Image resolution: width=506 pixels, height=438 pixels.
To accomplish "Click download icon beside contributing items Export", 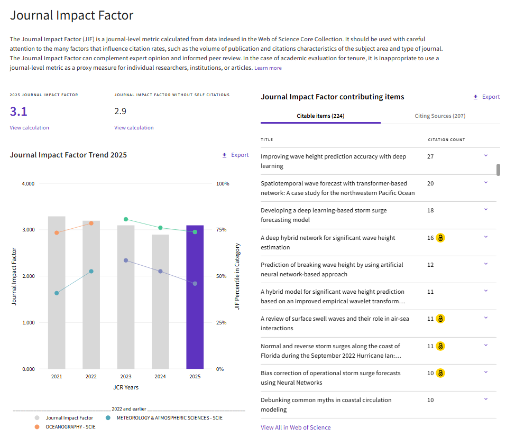I will pyautogui.click(x=475, y=97).
